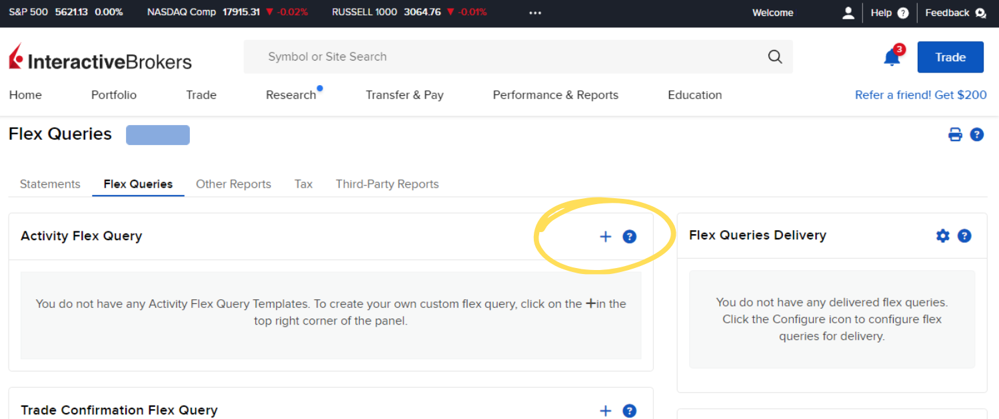This screenshot has height=419, width=999.
Task: Open the Portfolio menu
Action: (114, 95)
